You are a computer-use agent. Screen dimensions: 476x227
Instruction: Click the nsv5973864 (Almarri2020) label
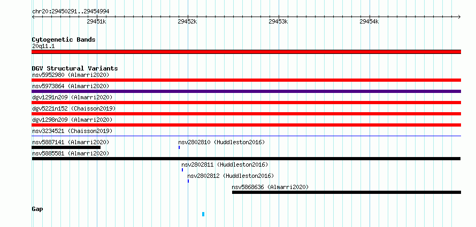coord(71,86)
